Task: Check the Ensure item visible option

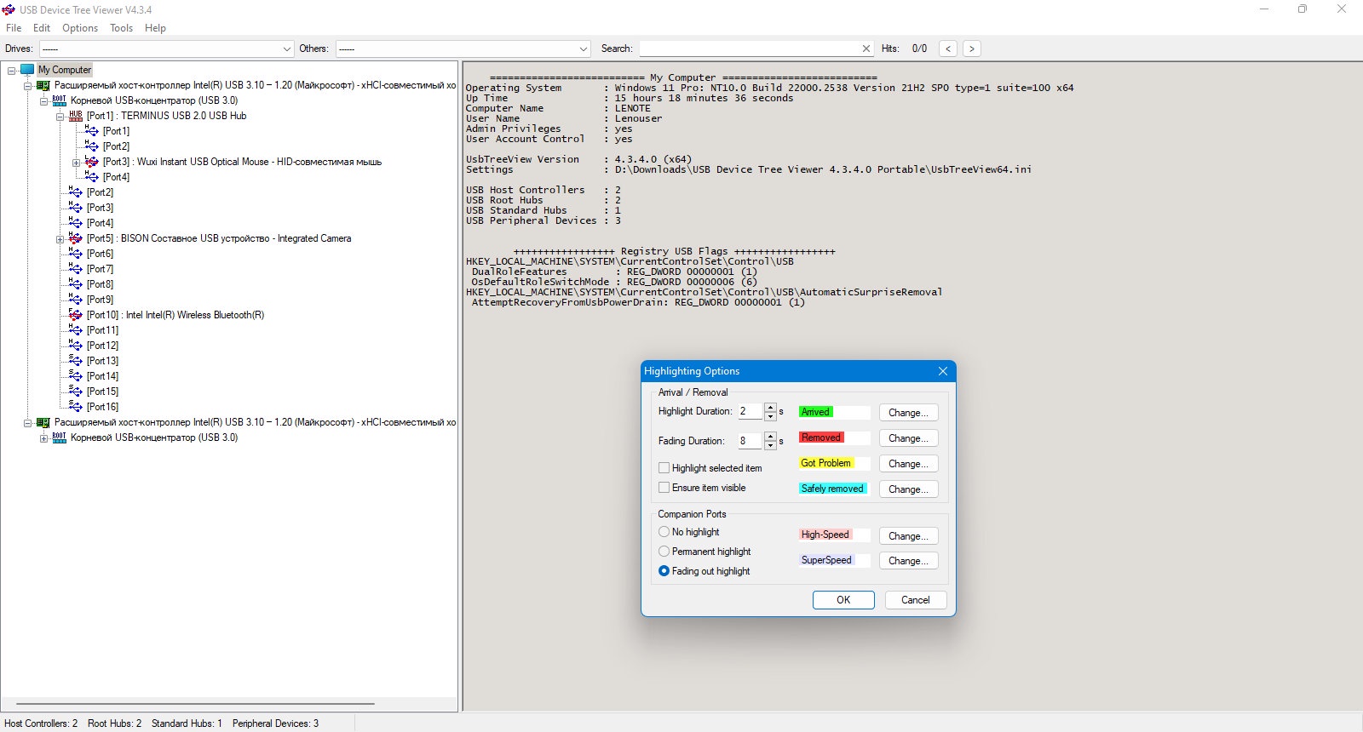Action: (x=664, y=488)
